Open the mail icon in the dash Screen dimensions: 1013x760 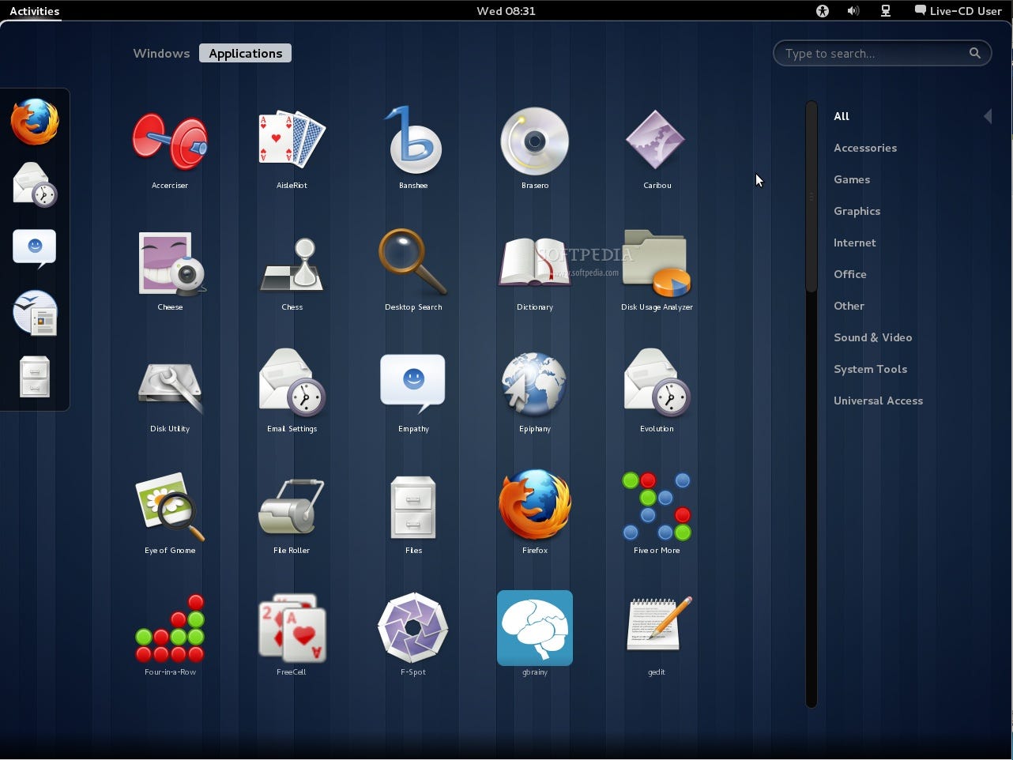coord(35,185)
